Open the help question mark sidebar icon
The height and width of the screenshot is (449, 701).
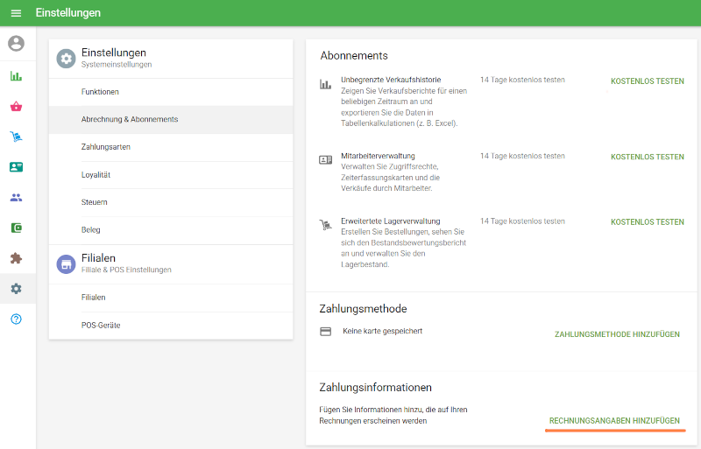(x=16, y=319)
